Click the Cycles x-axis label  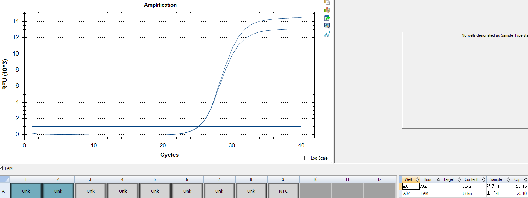pos(169,155)
